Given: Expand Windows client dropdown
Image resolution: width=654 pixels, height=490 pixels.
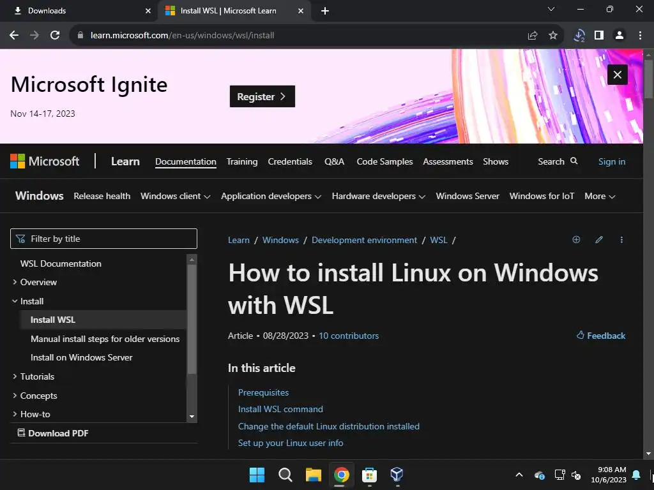Looking at the screenshot, I should click(175, 196).
